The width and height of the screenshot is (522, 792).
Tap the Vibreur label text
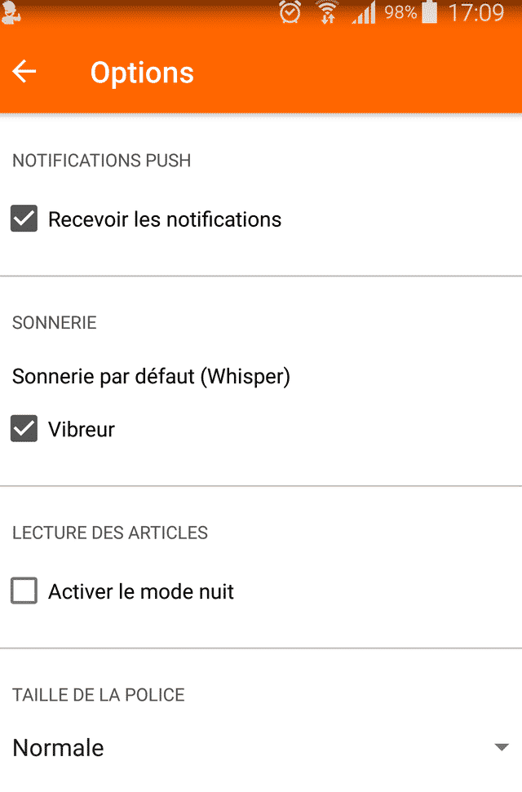pyautogui.click(x=82, y=429)
